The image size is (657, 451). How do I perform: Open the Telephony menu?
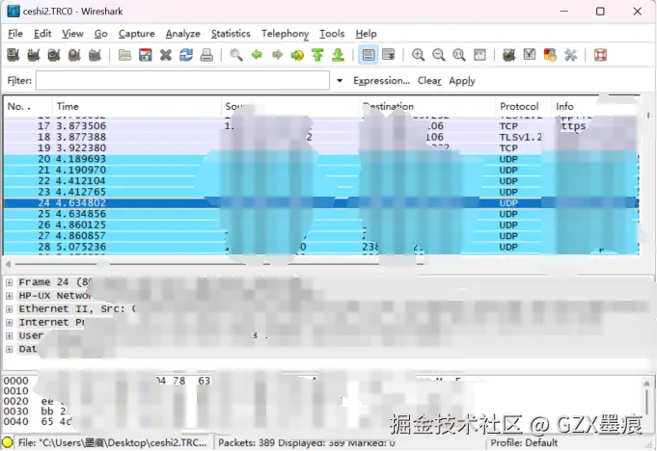[286, 34]
